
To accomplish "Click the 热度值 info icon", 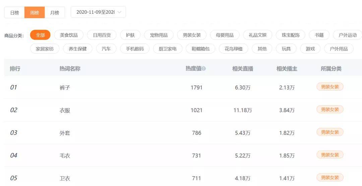I will [204, 69].
